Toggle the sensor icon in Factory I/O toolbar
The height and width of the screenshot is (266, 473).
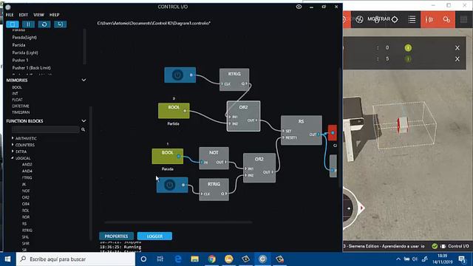pos(429,20)
